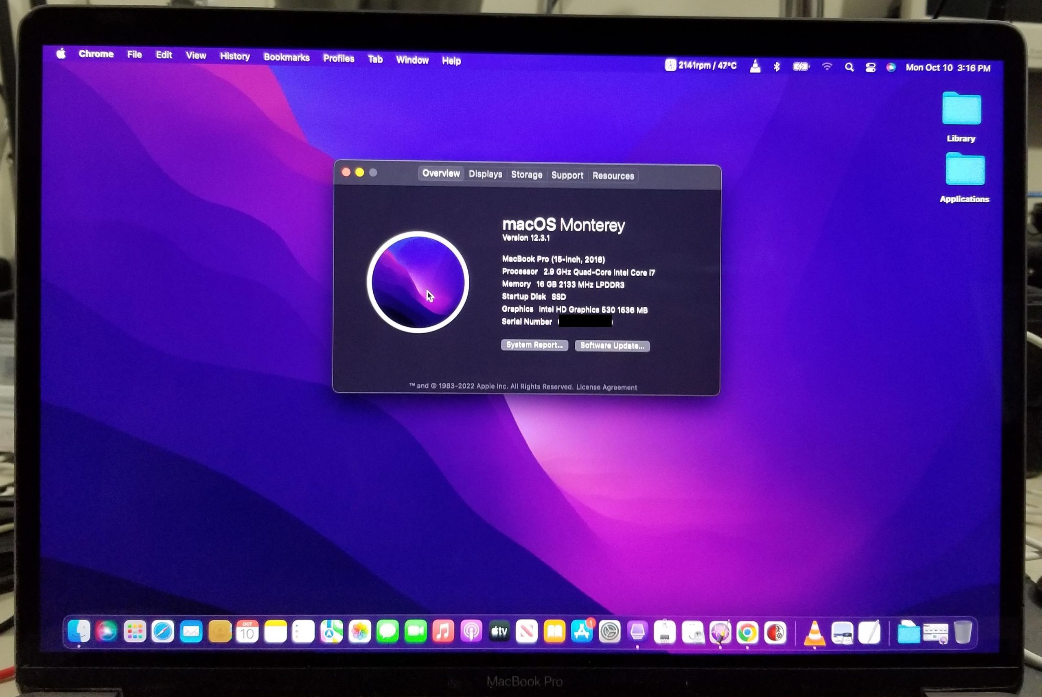Screen dimensions: 1042x697
Task: Open System Preferences gear in Dock
Action: [609, 632]
